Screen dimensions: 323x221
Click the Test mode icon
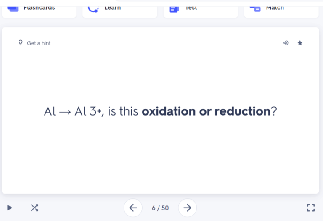[174, 8]
